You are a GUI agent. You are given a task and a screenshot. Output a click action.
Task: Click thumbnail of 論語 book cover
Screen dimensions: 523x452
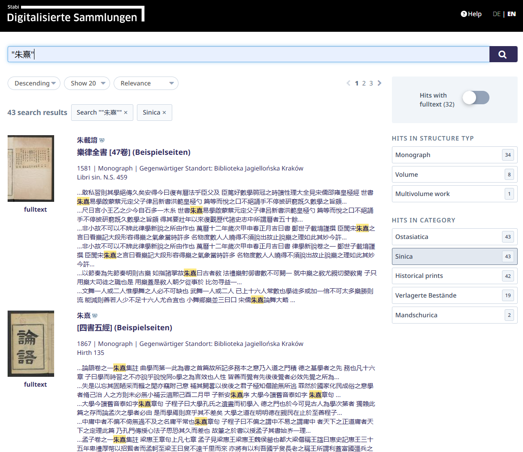(x=31, y=344)
